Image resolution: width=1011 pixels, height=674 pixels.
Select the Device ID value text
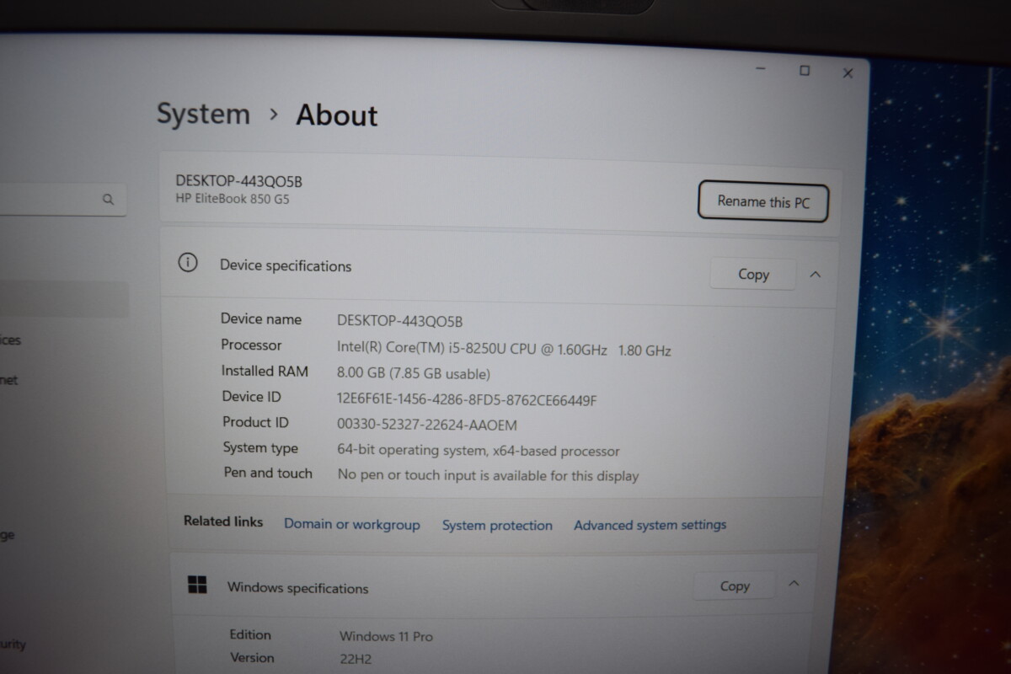[467, 400]
